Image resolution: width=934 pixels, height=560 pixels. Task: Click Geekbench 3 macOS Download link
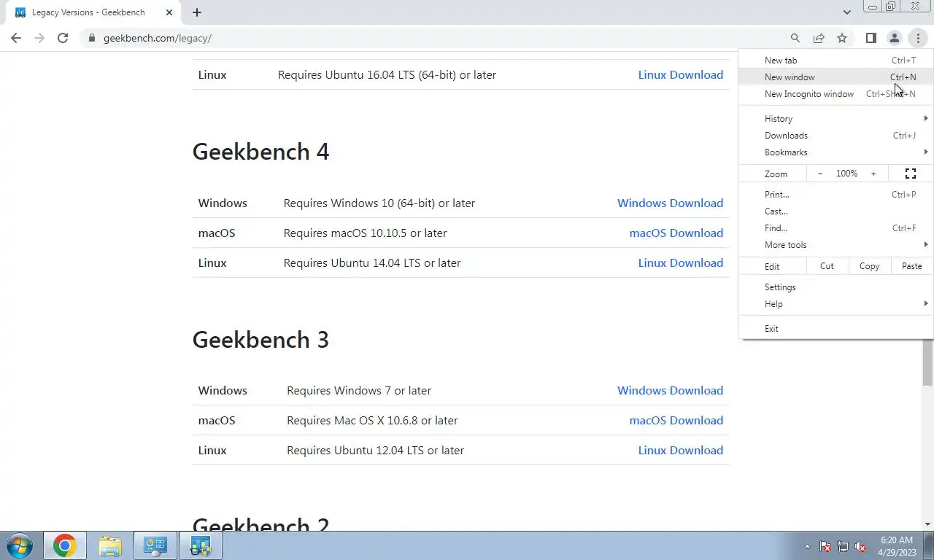click(676, 420)
